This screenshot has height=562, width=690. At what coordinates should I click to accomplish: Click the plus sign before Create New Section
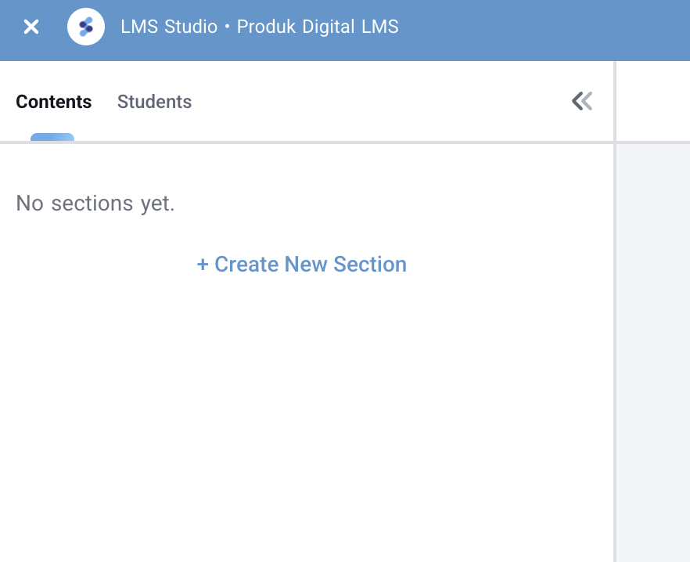point(203,265)
